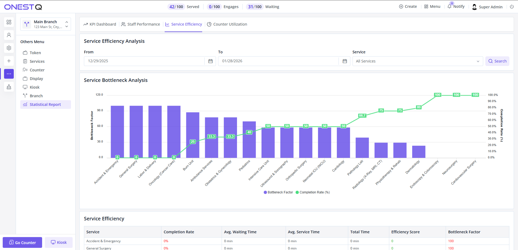Image resolution: width=518 pixels, height=250 pixels.
Task: Open Counter in Others Menu
Action: pos(46,70)
